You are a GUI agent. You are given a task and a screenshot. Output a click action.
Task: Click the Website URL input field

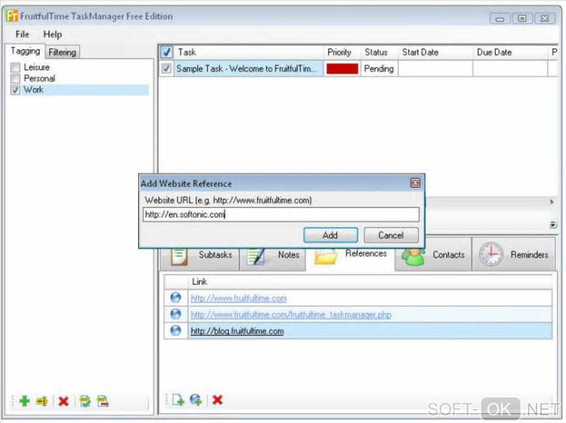(x=281, y=215)
